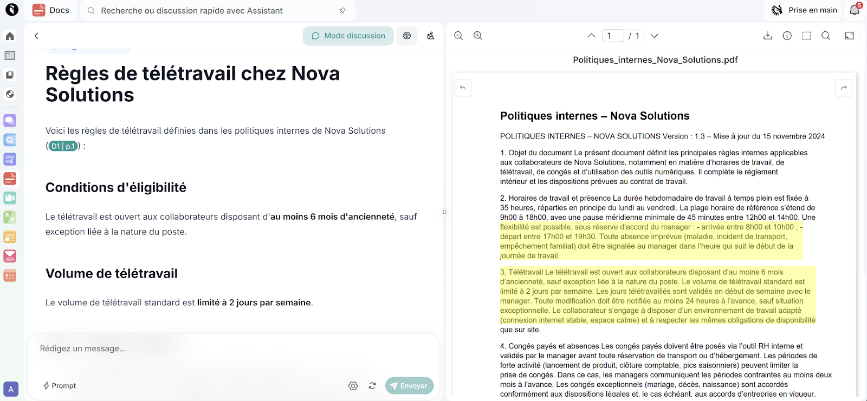The image size is (867, 401).
Task: Click the dark window panel icon in sidebar
Action: coord(10,55)
